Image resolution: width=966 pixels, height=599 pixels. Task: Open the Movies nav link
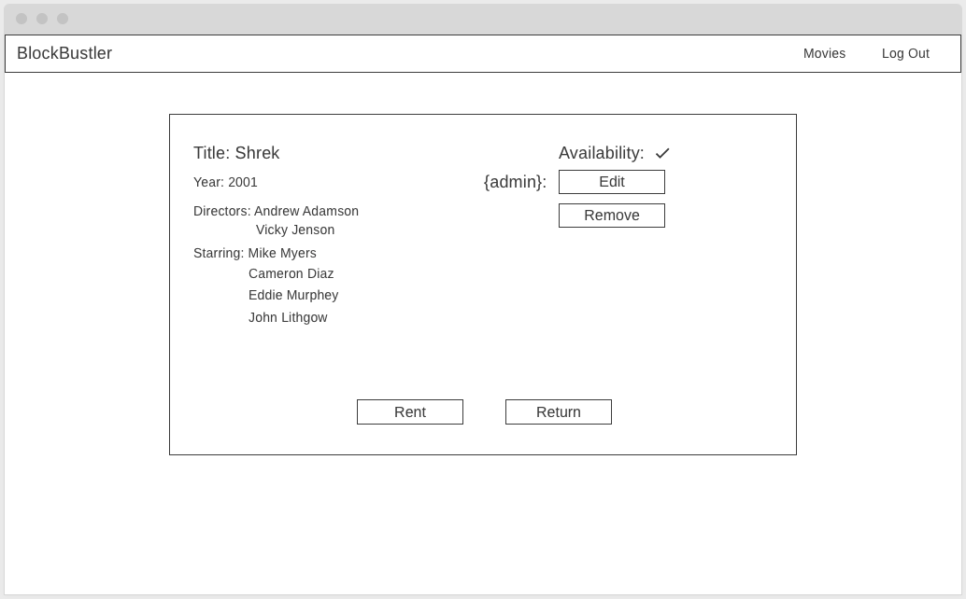824,53
